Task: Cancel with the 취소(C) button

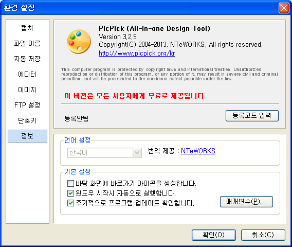Action: tap(263, 235)
